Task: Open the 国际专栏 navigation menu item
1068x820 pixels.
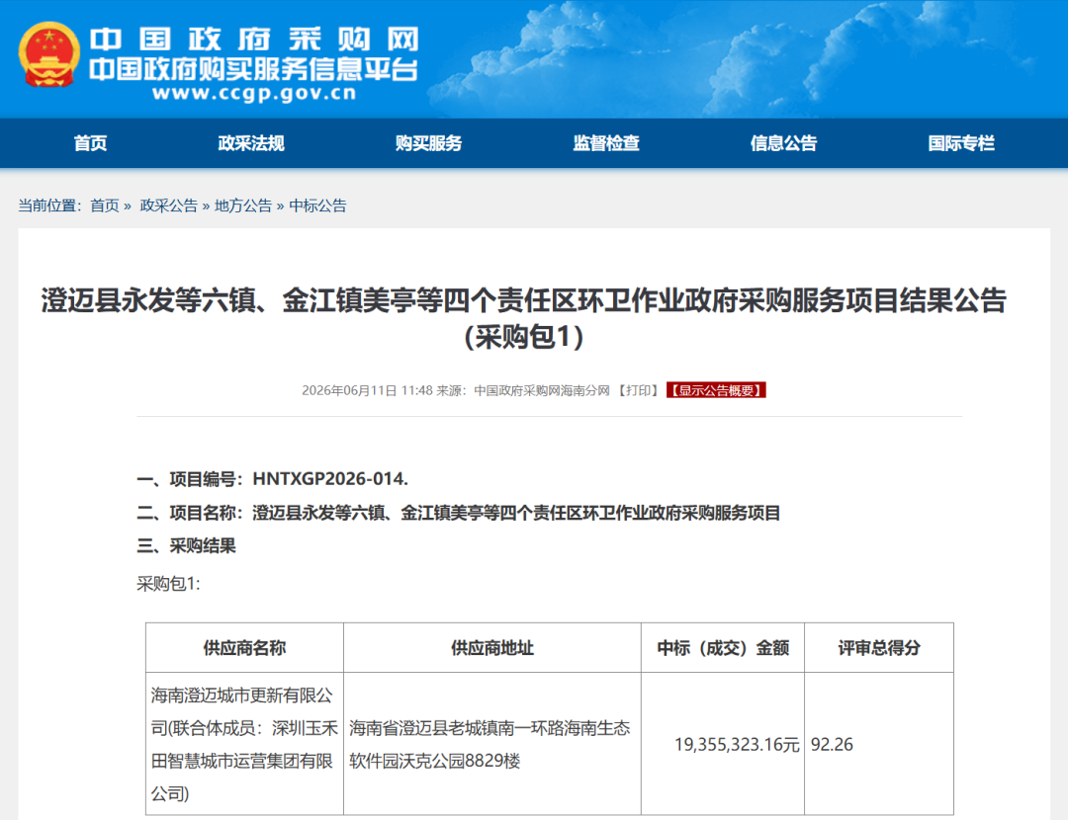Action: (961, 143)
